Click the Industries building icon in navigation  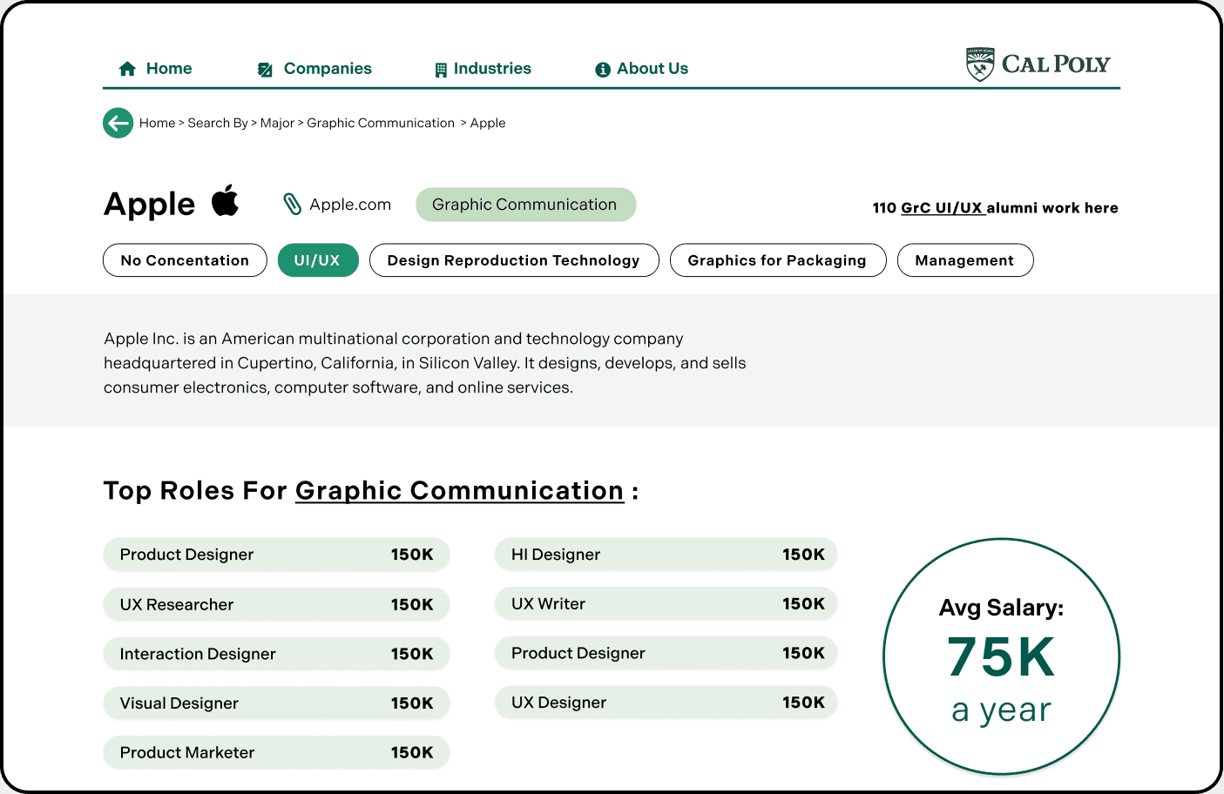441,70
